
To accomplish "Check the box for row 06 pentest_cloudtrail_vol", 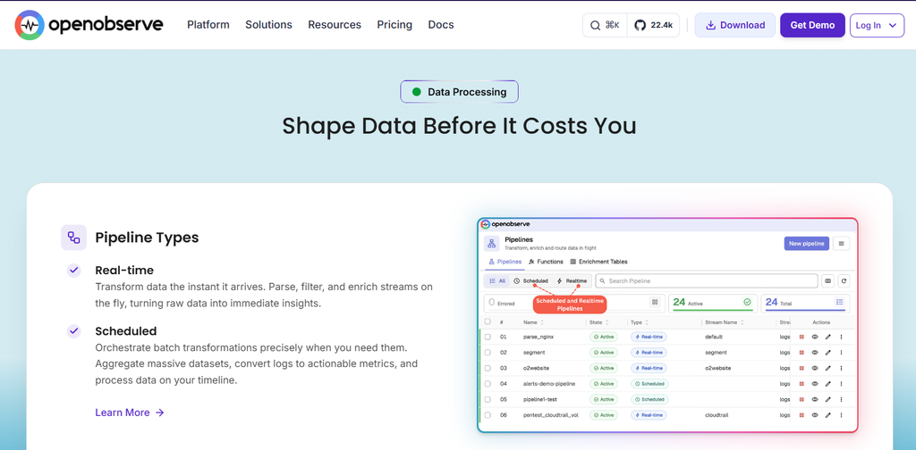I will click(488, 415).
